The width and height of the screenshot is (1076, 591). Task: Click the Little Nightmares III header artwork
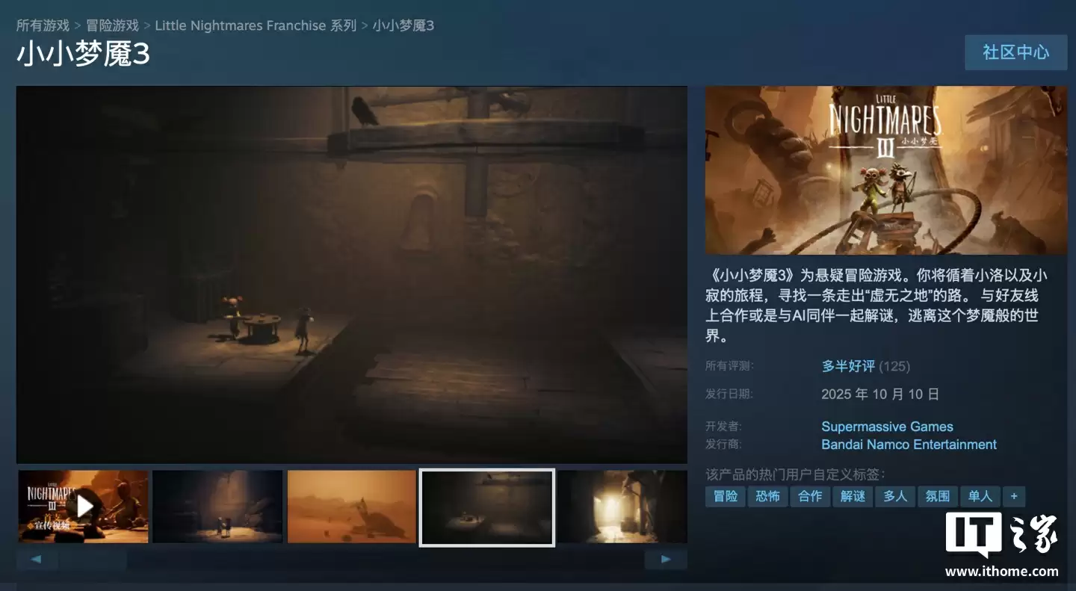pyautogui.click(x=885, y=170)
